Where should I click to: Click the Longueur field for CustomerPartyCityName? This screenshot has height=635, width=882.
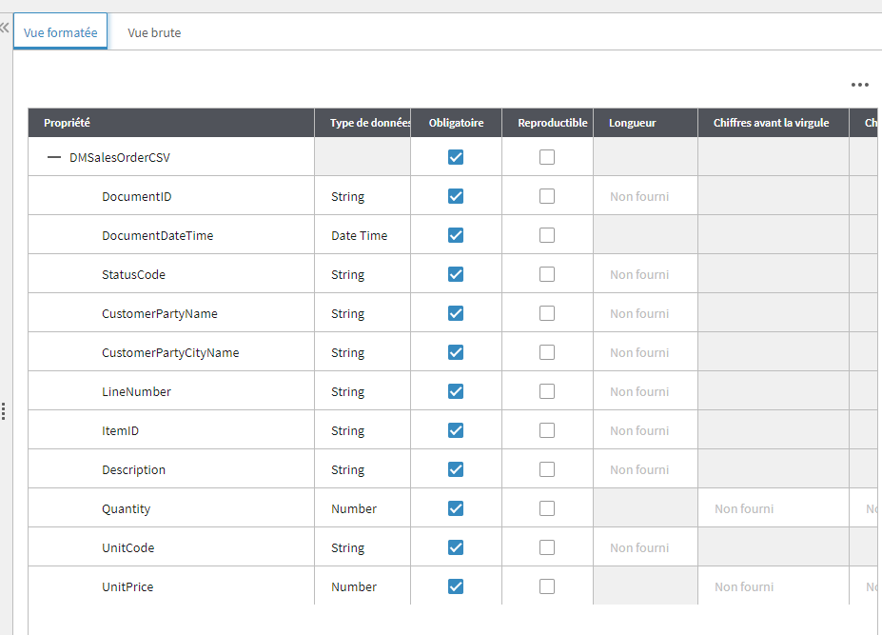(x=645, y=352)
